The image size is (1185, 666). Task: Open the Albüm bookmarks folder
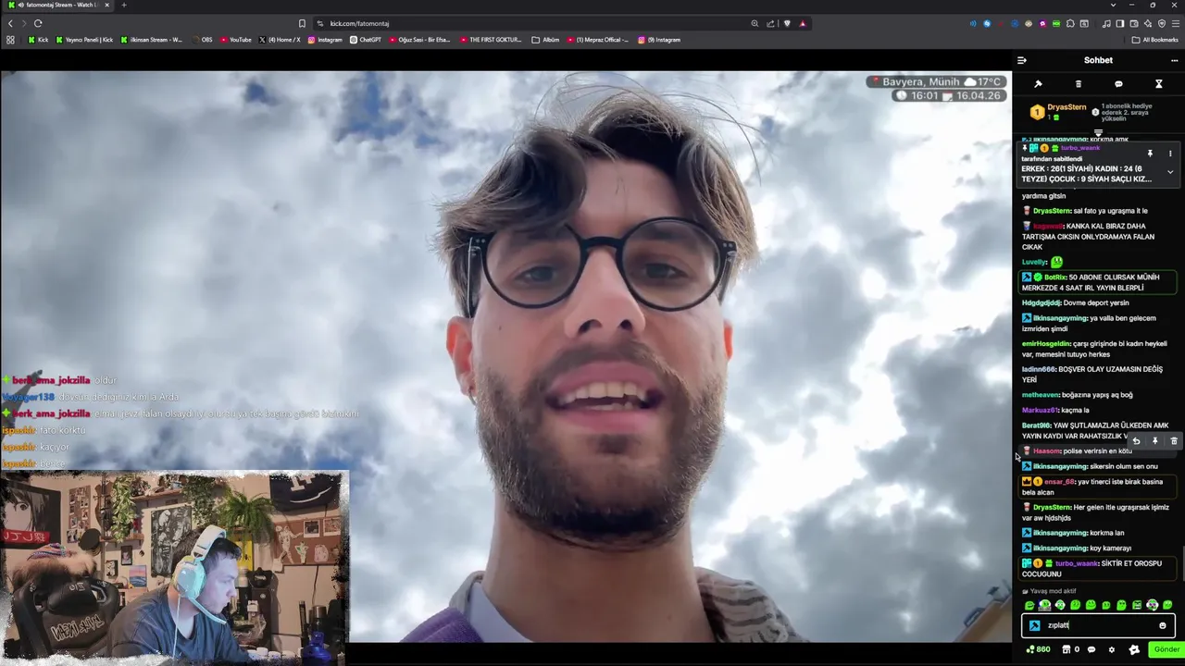pyautogui.click(x=545, y=40)
